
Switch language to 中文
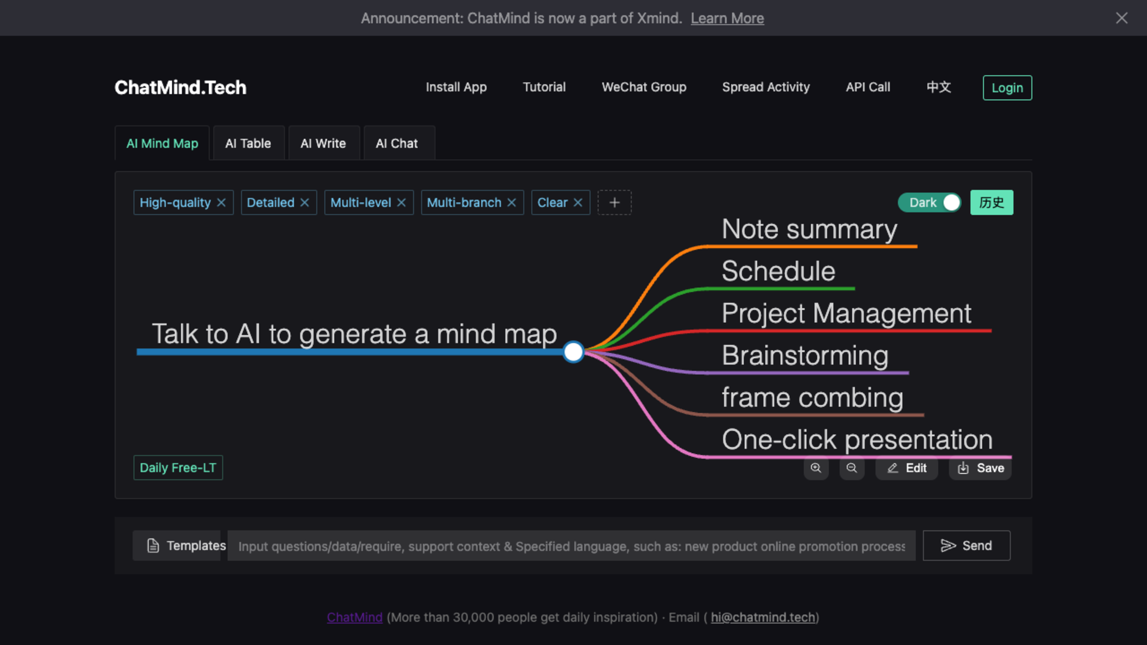(939, 87)
